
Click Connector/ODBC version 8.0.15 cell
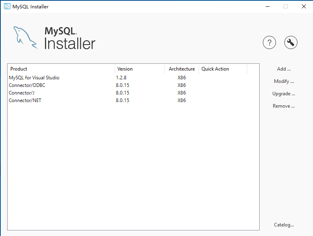pyautogui.click(x=123, y=85)
